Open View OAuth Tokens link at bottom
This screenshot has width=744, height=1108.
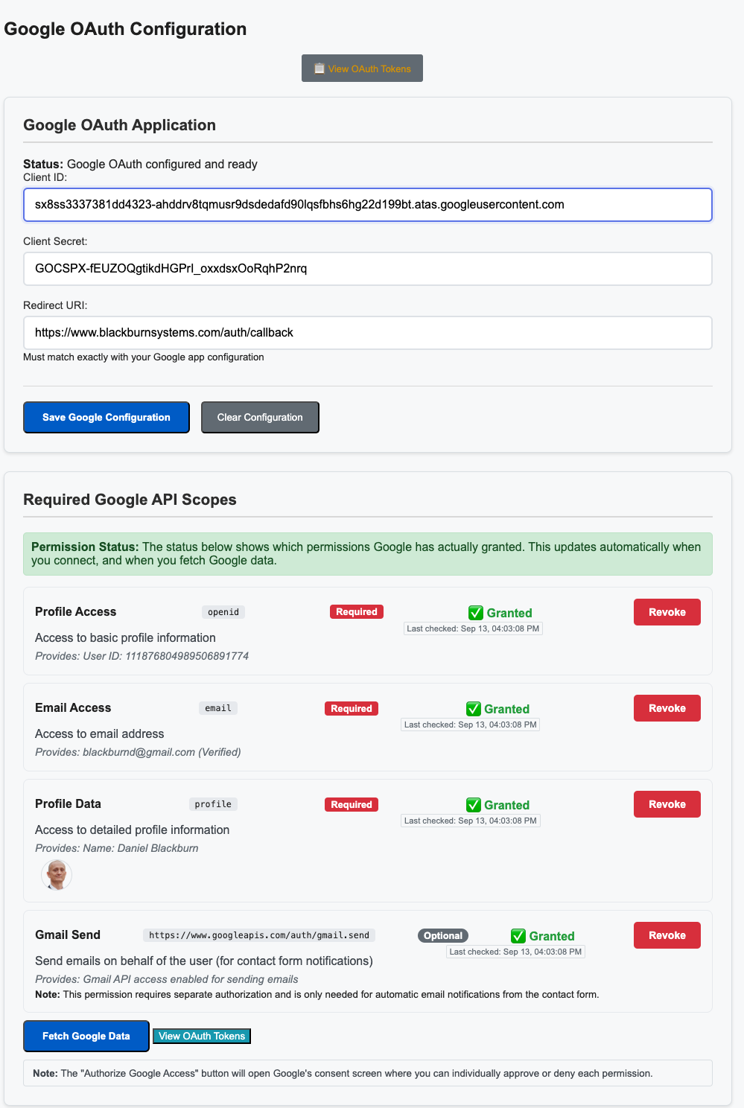tap(202, 1036)
